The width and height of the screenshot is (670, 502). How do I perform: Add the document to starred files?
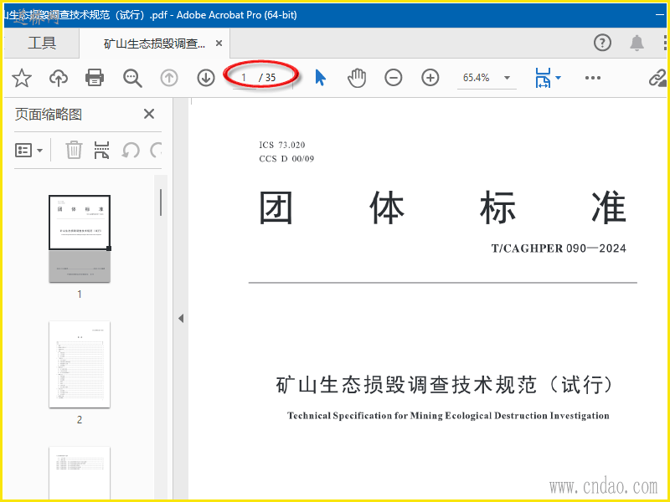22,78
